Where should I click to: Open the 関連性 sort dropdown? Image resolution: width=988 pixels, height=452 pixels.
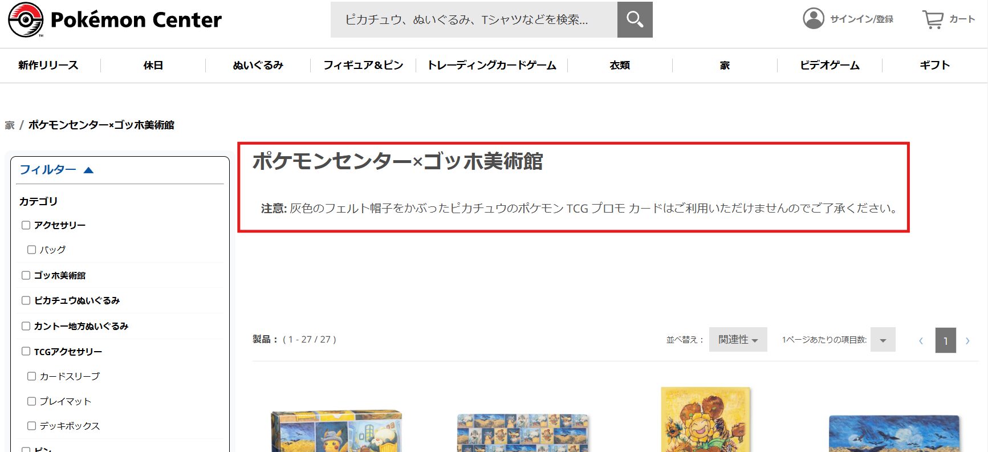[x=738, y=340]
